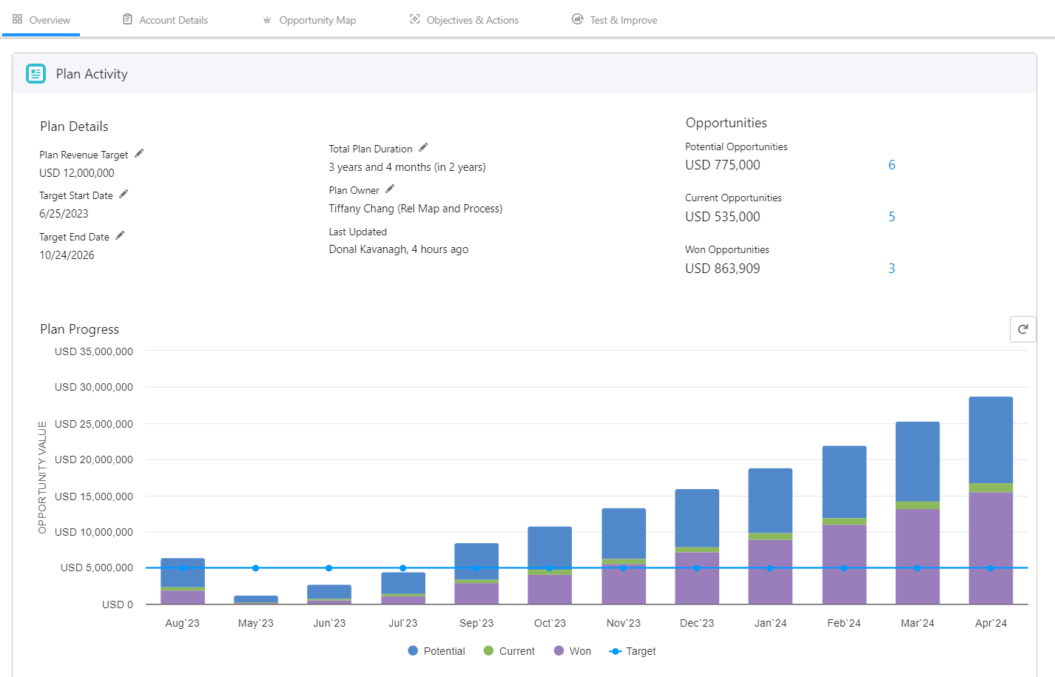Open the Opportunity Map tab

click(x=309, y=20)
